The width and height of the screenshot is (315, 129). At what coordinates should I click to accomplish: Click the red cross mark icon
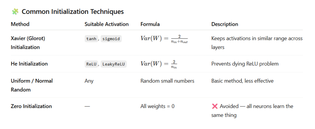click(x=215, y=106)
